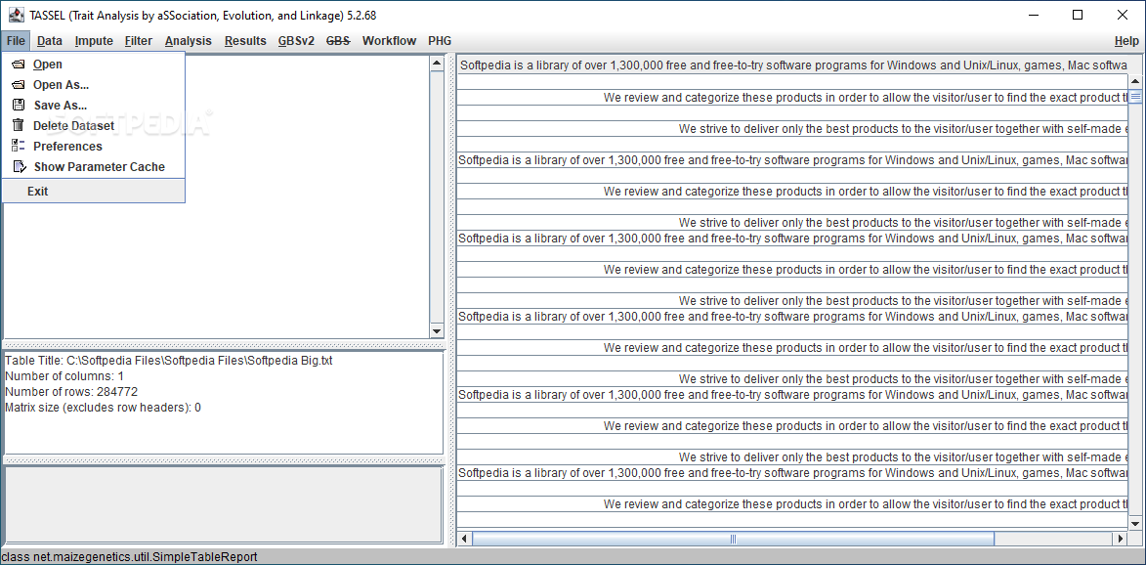Screen dimensions: 1146x565
Task: Minimize the TASSEL window
Action: 1033,15
